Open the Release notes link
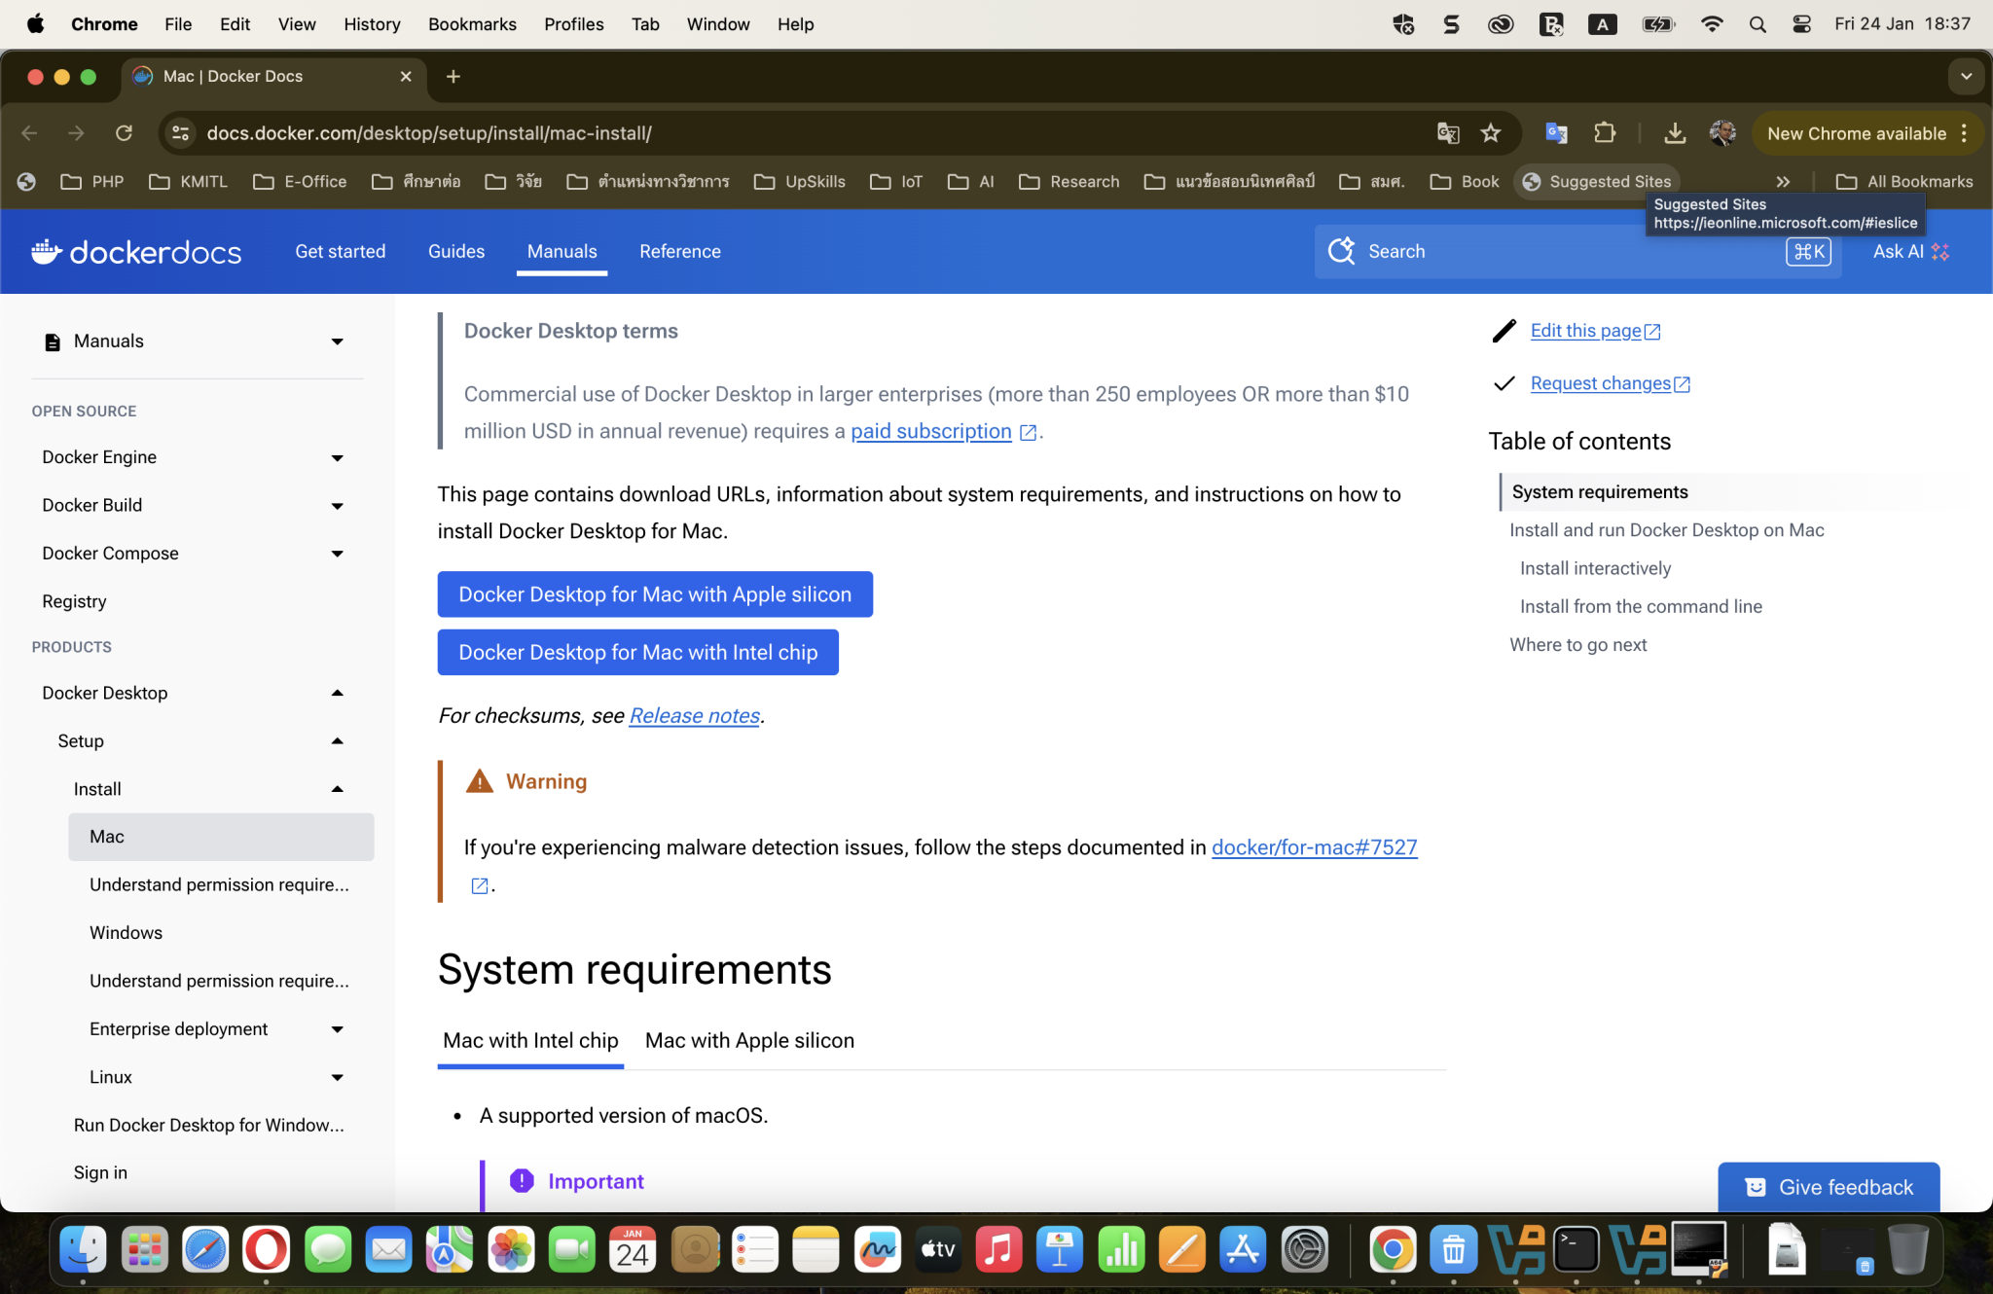The width and height of the screenshot is (1993, 1294). click(x=693, y=715)
